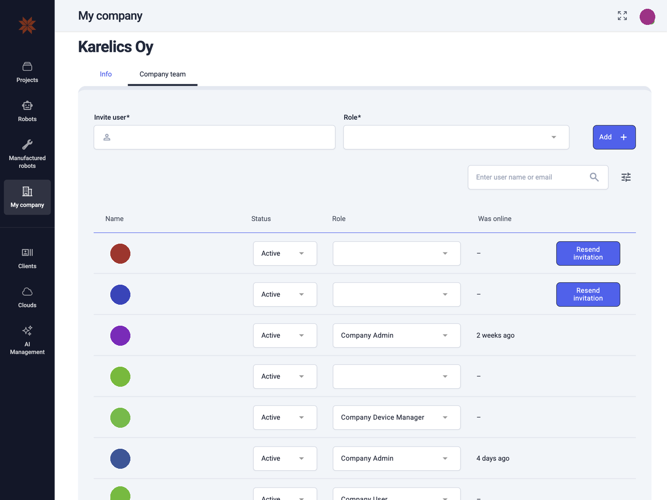Expand the Role dropdown for inviting a user
The height and width of the screenshot is (500, 667).
point(456,137)
